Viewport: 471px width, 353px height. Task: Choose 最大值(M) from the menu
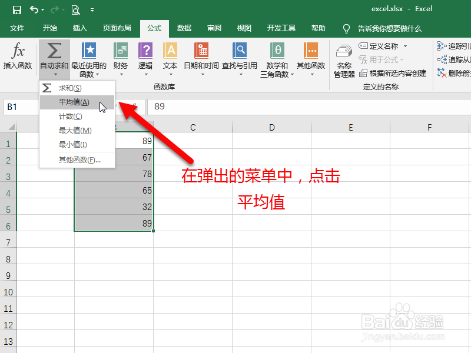(x=77, y=131)
